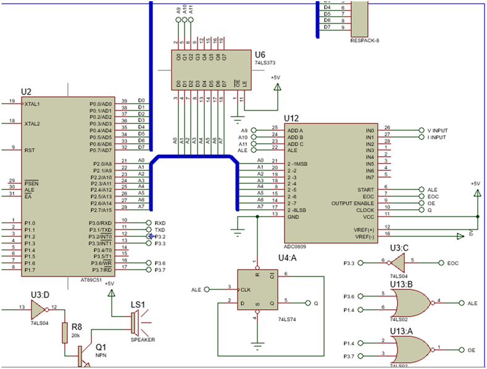Click the RST pin label on U2
Viewport: 487px width, 369px height.
tap(30, 150)
